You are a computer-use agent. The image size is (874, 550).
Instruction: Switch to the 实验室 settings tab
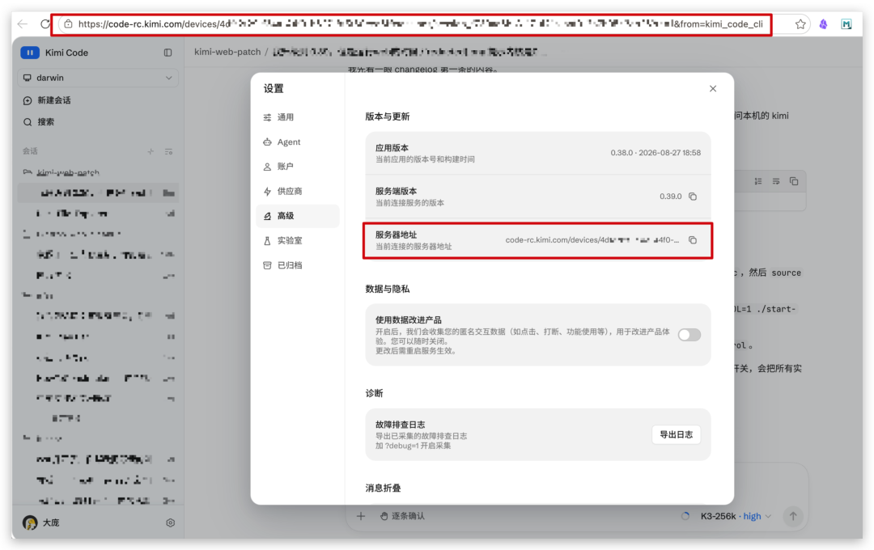(298, 241)
